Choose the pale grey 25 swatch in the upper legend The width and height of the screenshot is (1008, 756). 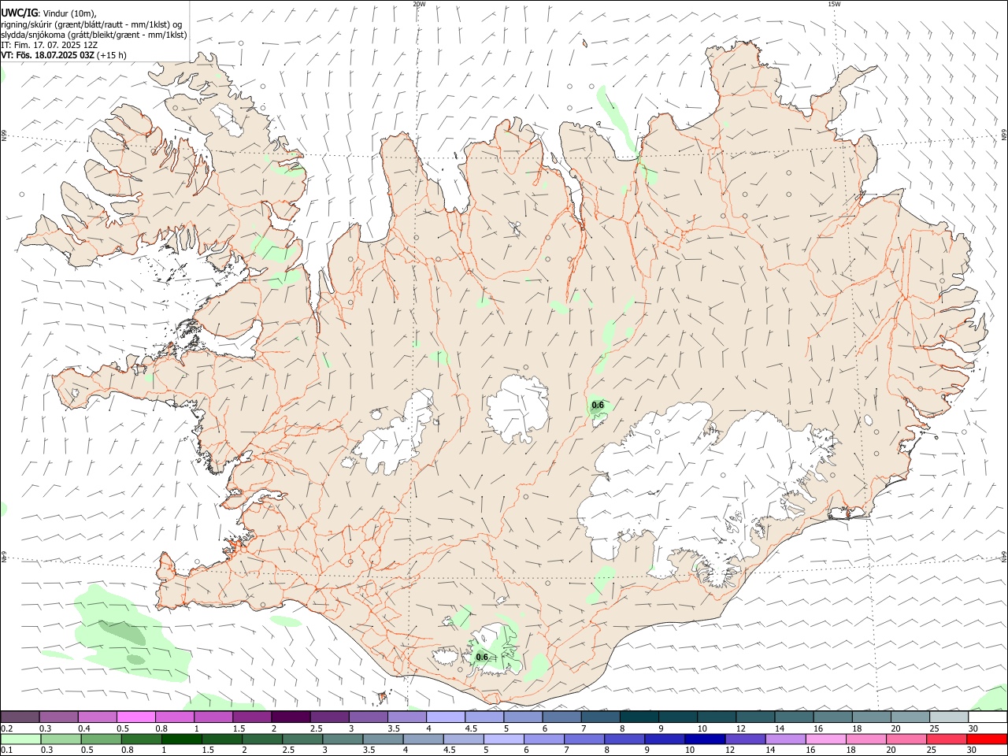pyautogui.click(x=948, y=717)
